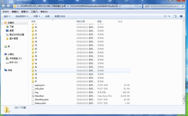
Task: Select the Manifest Data Base File icon
Action: pyautogui.click(x=33, y=96)
